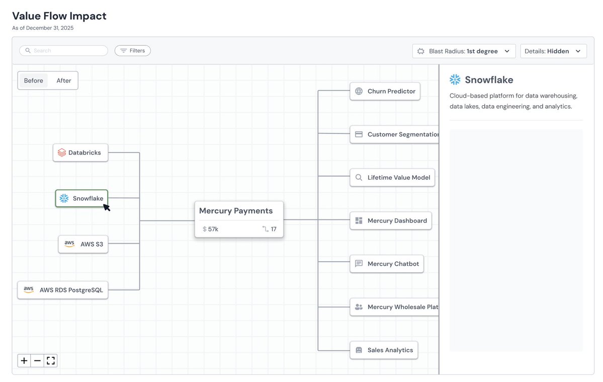Click the AWS logo on AWS S3 node
Image resolution: width=603 pixels, height=382 pixels.
pyautogui.click(x=69, y=244)
